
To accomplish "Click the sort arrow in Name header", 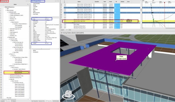I will pyautogui.click(x=28, y=4).
